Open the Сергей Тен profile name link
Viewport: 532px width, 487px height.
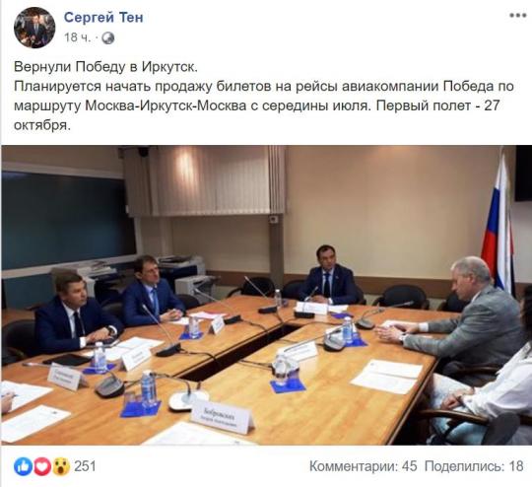tap(103, 18)
